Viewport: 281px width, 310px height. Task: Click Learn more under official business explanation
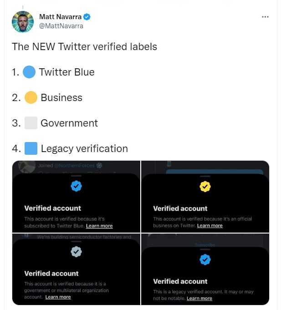[210, 225]
